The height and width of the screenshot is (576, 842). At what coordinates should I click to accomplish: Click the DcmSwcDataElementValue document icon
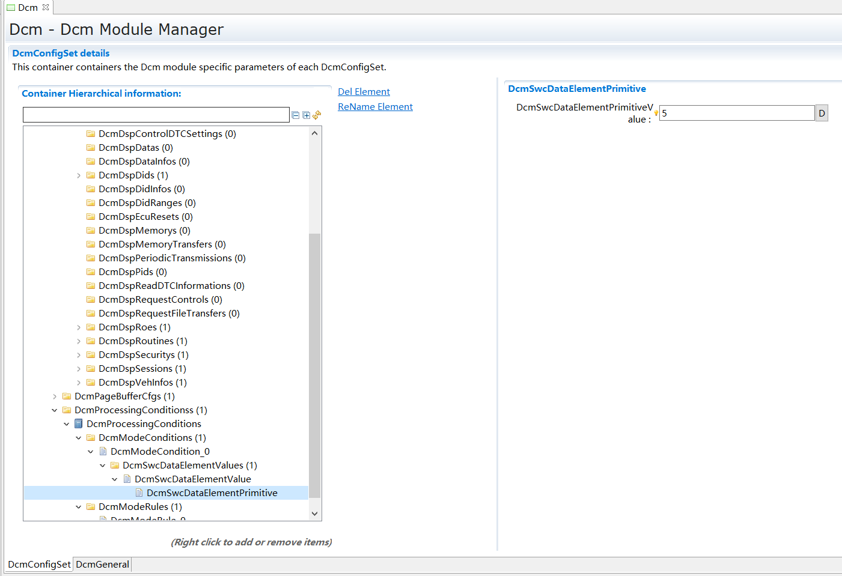[x=127, y=479]
